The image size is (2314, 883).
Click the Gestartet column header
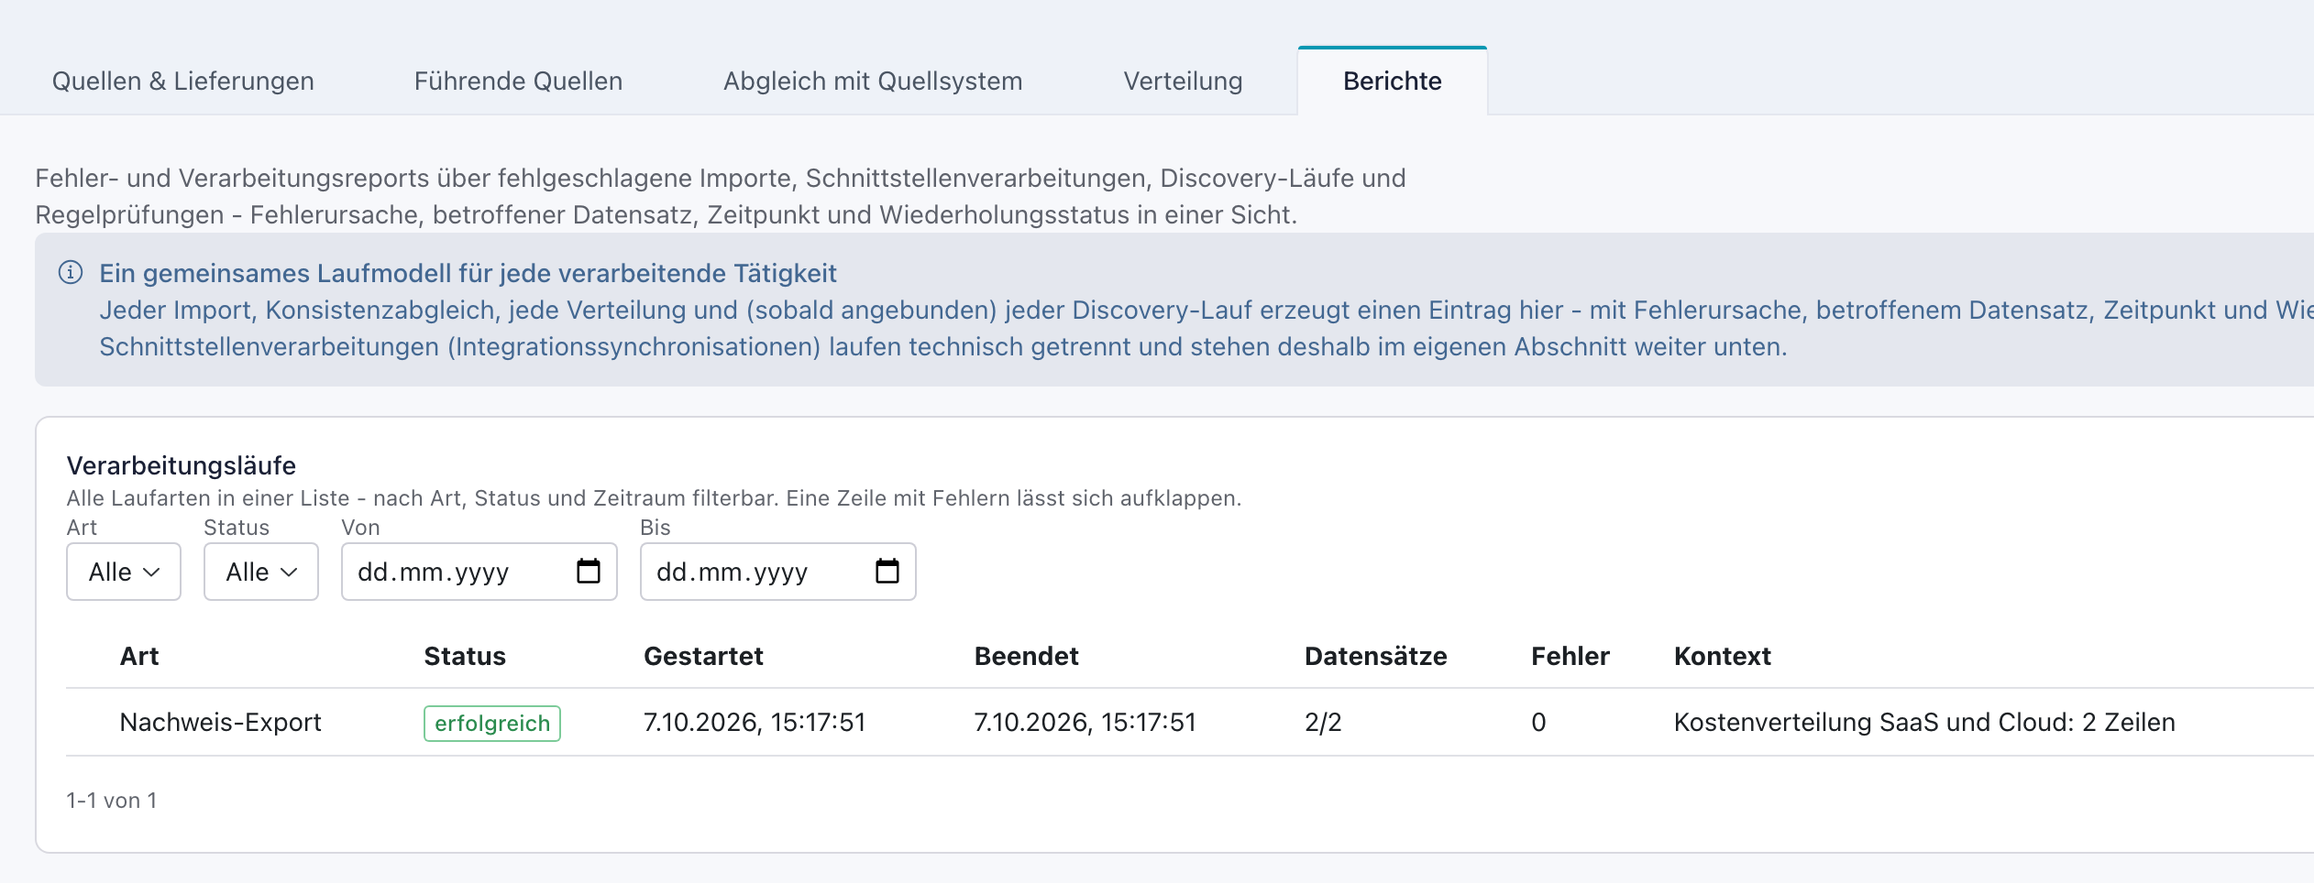(703, 656)
